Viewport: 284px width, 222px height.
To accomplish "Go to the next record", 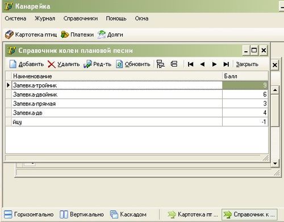I will click(x=214, y=64).
